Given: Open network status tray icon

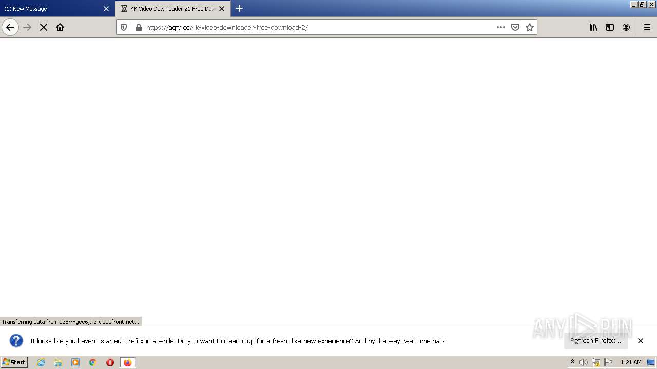Looking at the screenshot, I should click(x=596, y=362).
